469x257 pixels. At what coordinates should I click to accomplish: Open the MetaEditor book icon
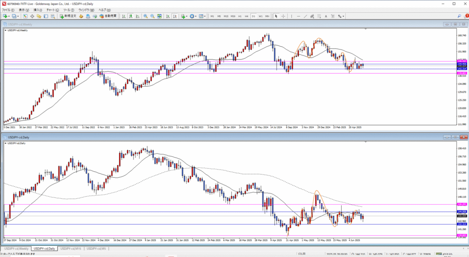[x=81, y=16]
